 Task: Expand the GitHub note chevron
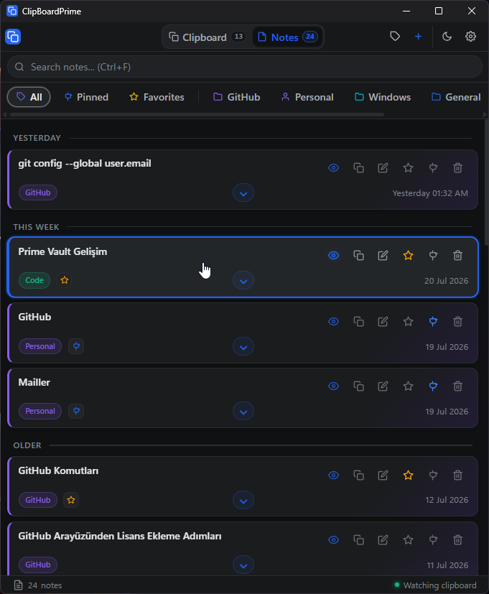pos(243,347)
